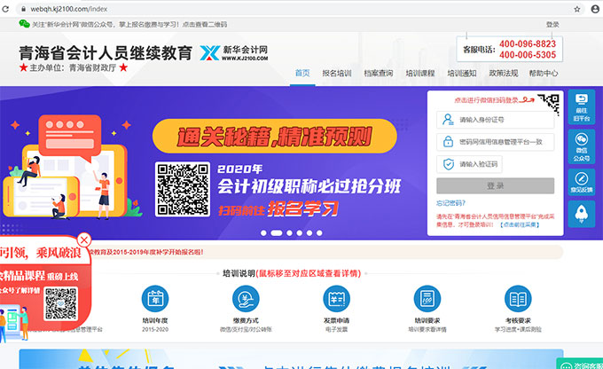603x369 pixels.
Task: Open the 帮助中心 navigation item
Action: coord(544,74)
